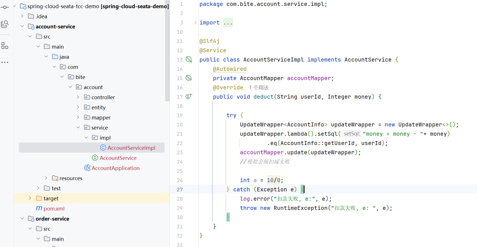Show more tool windows ellipsis
The image size is (477, 247).
click(5, 62)
